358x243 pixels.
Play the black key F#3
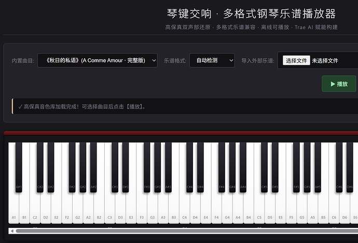pos(147,167)
